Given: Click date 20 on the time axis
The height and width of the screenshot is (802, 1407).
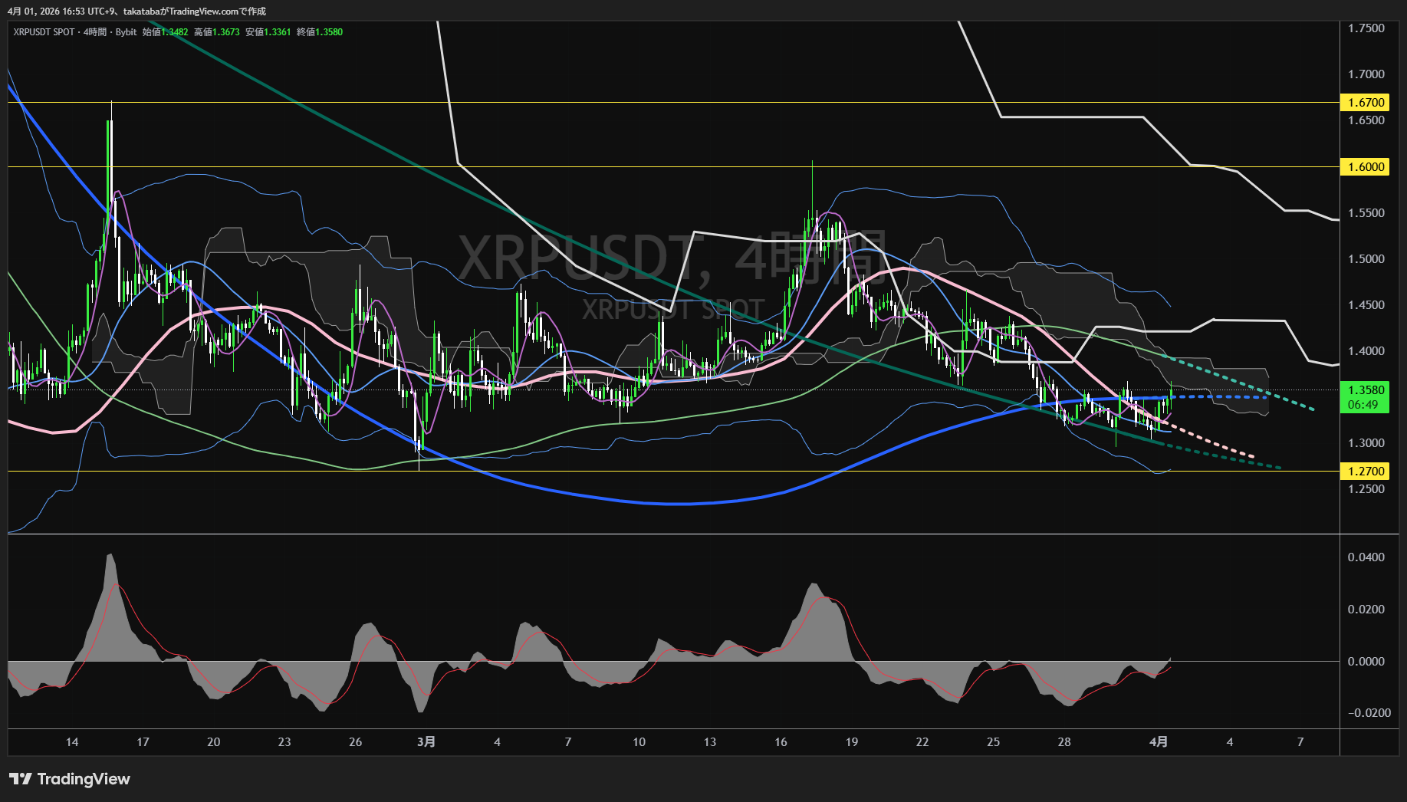Looking at the screenshot, I should 214,742.
